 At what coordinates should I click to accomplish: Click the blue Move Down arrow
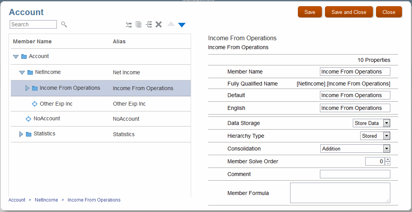click(x=182, y=25)
